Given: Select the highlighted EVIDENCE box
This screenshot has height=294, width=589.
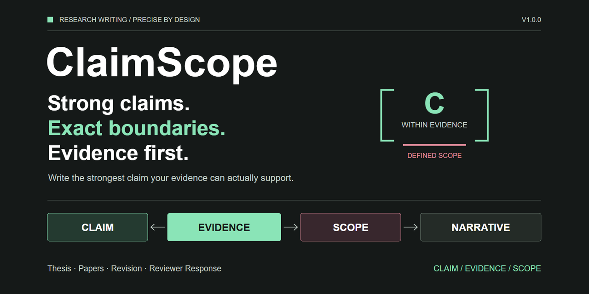Looking at the screenshot, I should click(x=224, y=227).
